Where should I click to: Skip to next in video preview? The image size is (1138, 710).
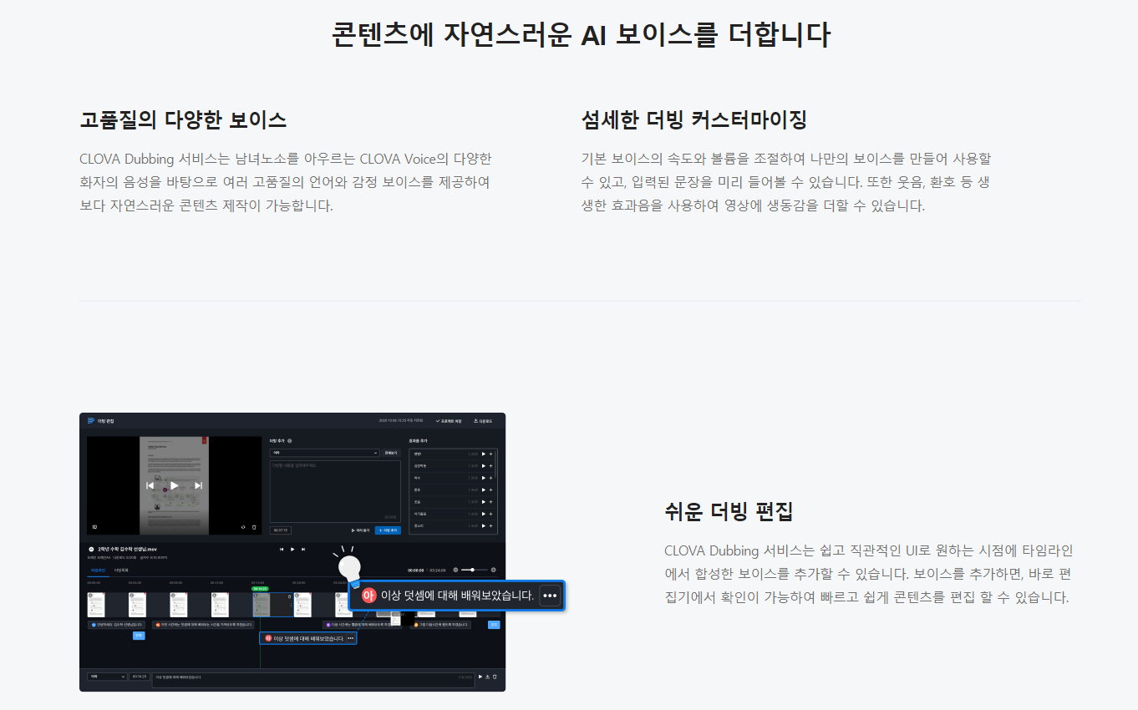coord(198,485)
